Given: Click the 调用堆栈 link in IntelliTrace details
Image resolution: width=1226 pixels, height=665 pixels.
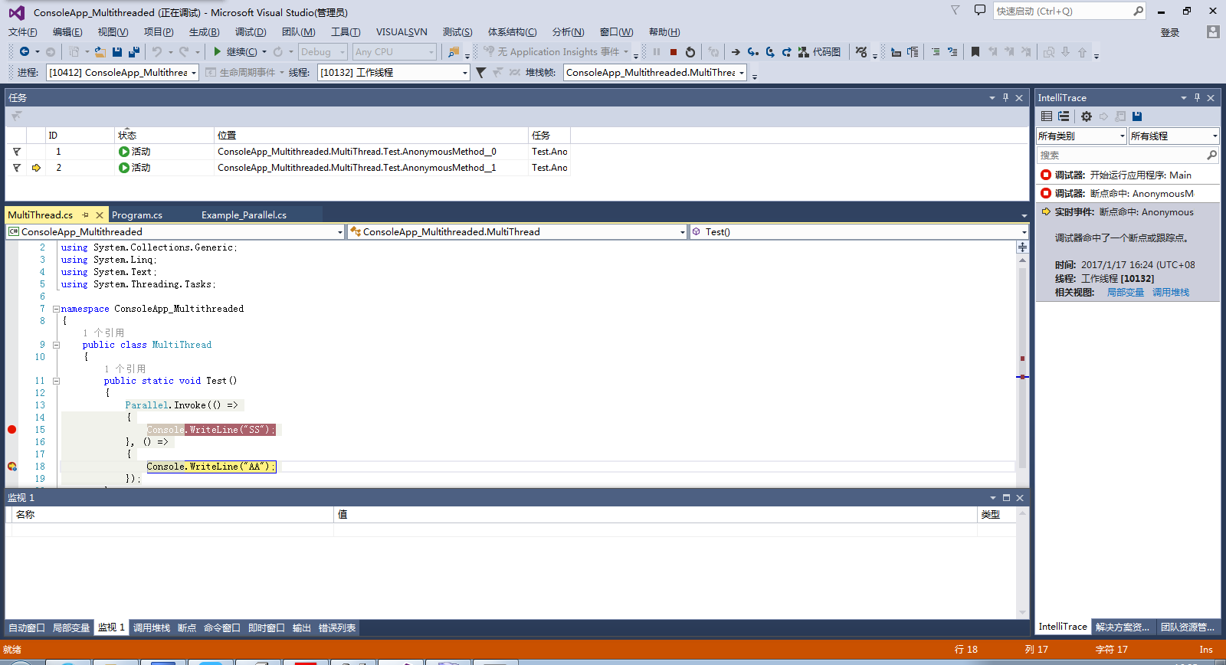Looking at the screenshot, I should pos(1171,293).
